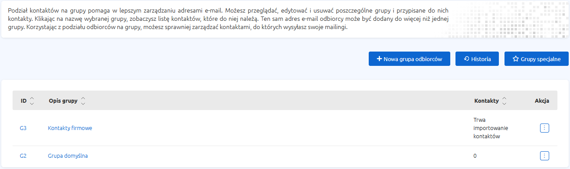
Task: Open the Historia view
Action: coord(477,59)
